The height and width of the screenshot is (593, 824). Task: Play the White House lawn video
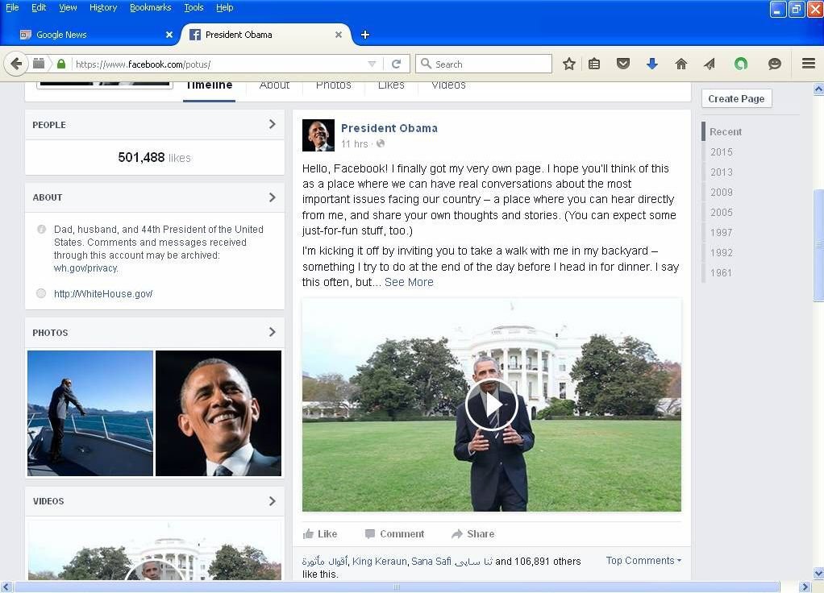pyautogui.click(x=491, y=404)
